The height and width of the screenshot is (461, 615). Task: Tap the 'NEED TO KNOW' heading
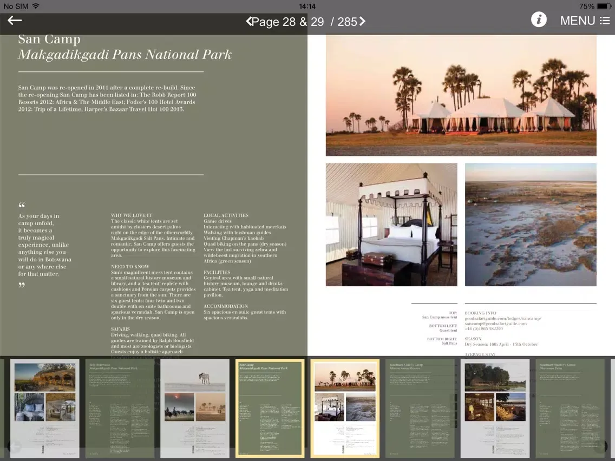click(130, 267)
